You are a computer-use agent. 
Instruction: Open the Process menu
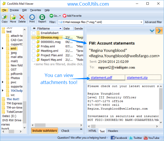(x=14, y=10)
